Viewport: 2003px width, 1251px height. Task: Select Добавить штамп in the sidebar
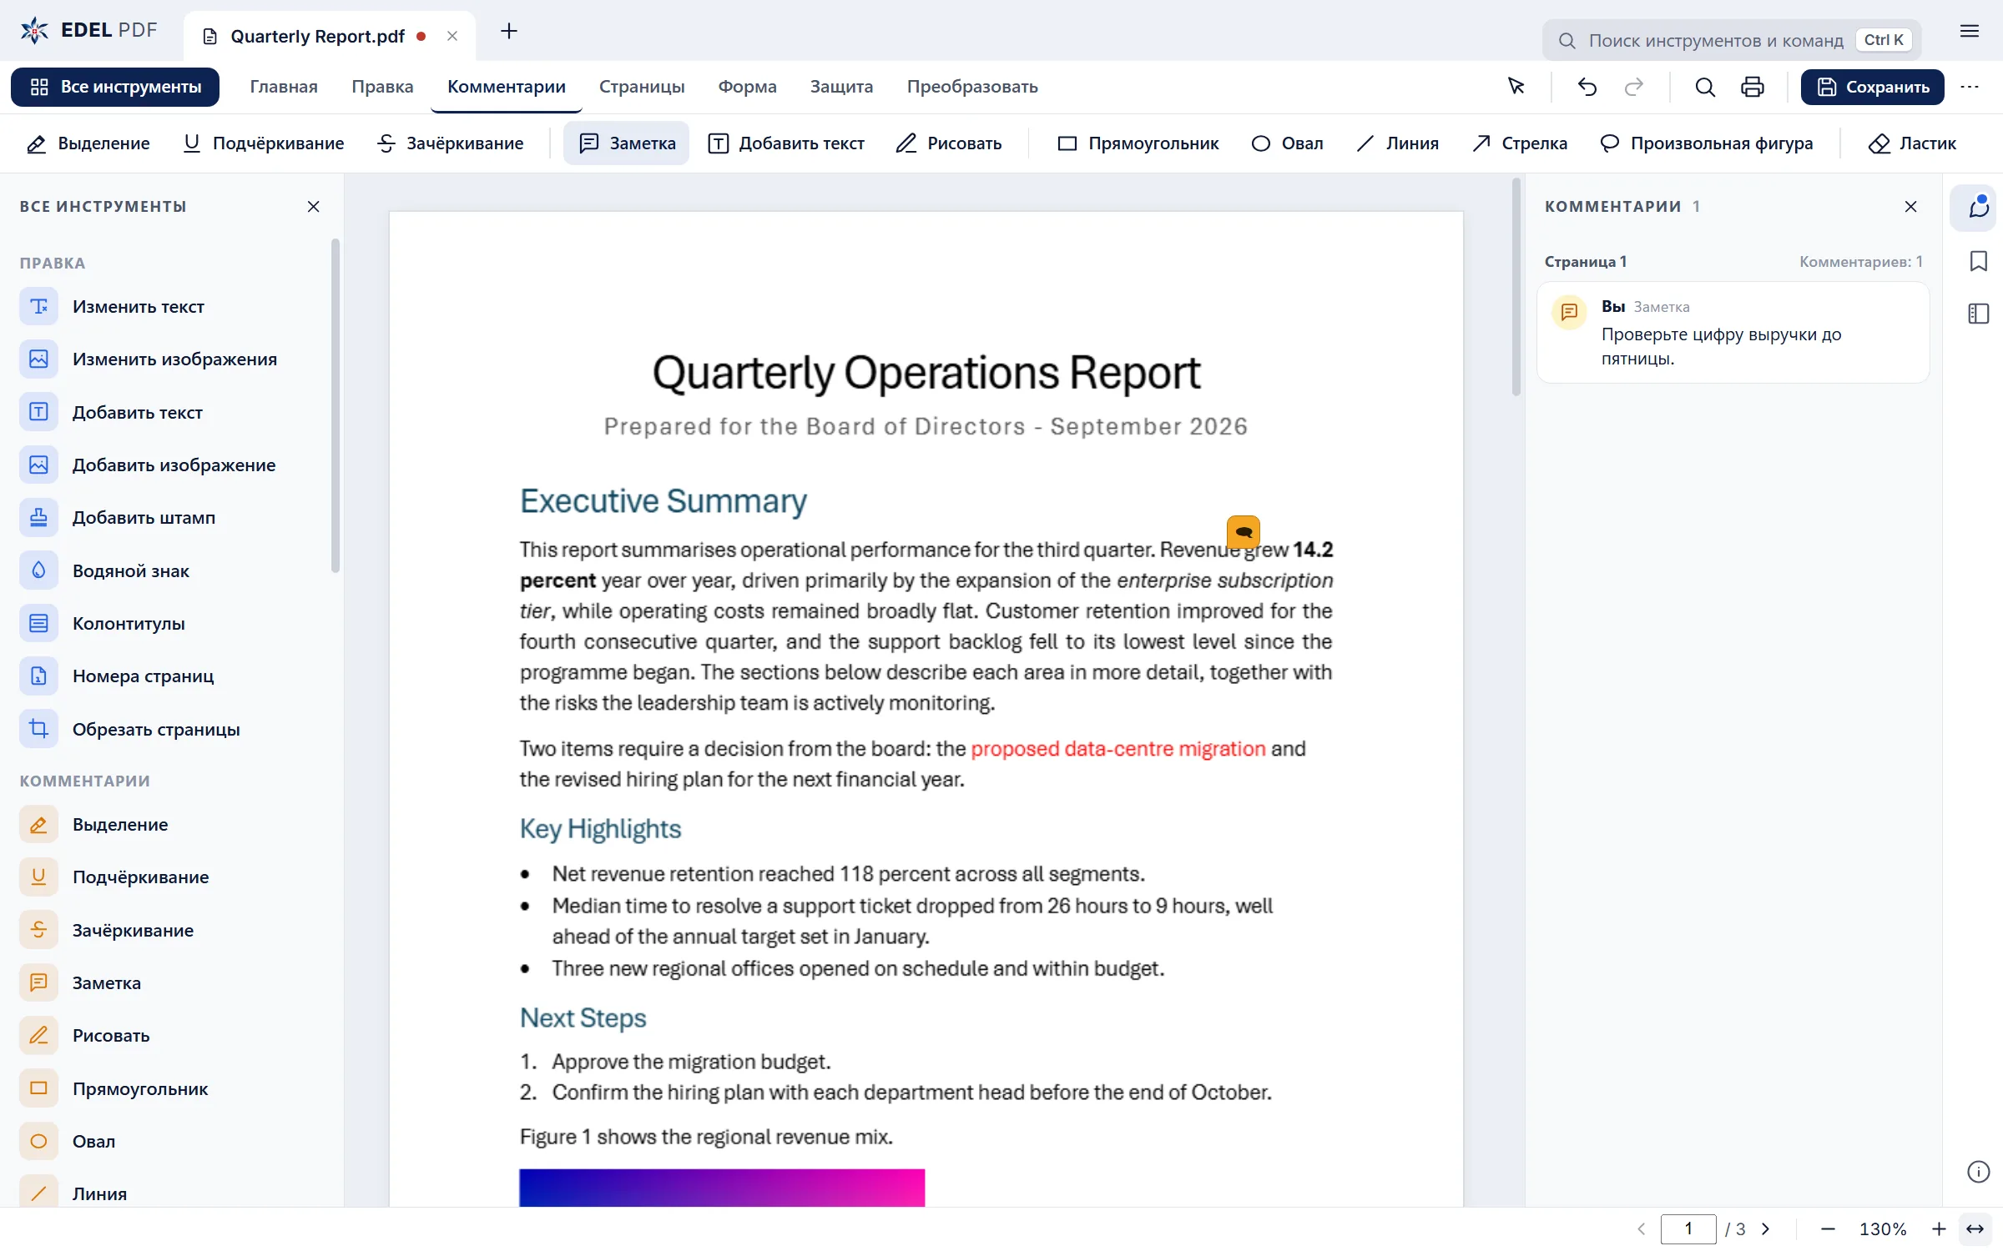click(x=144, y=518)
